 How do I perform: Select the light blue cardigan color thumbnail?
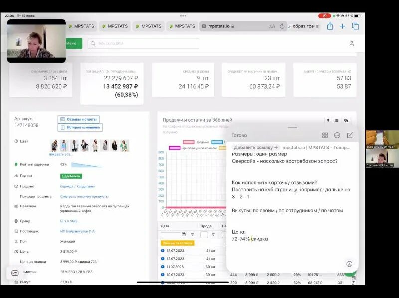click(64, 146)
